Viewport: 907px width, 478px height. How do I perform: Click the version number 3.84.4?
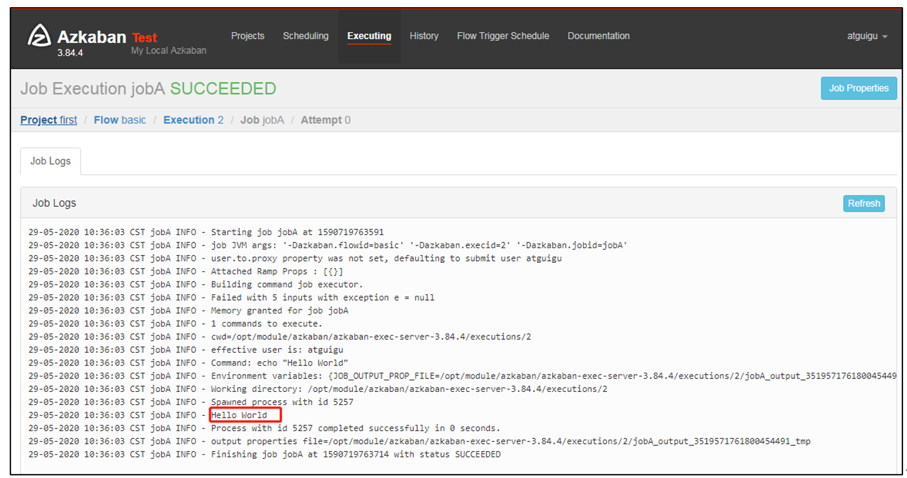70,53
